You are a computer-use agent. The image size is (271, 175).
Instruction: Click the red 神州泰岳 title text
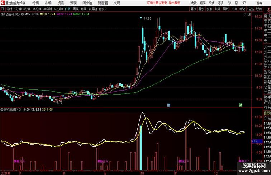(174, 3)
